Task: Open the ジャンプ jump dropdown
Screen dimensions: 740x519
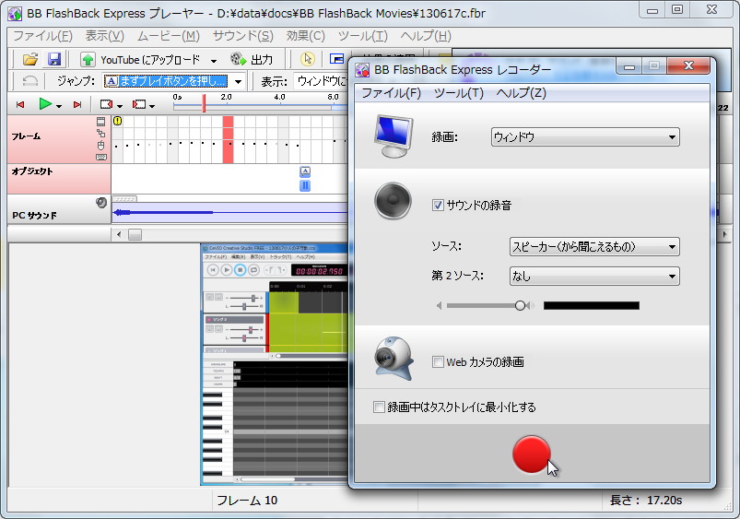Action: (x=239, y=82)
